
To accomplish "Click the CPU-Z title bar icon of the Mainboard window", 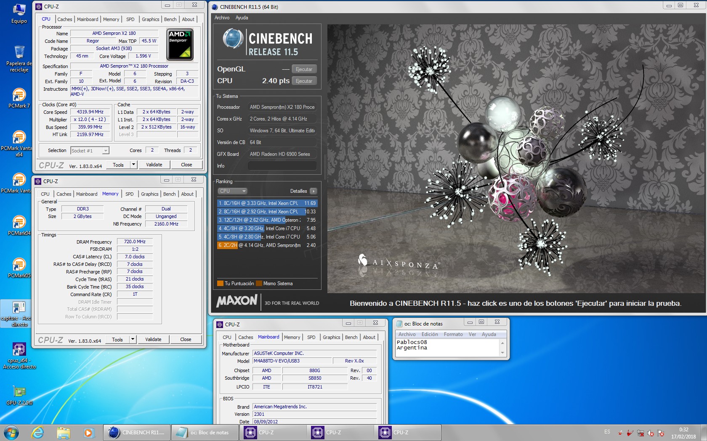I will [x=219, y=324].
